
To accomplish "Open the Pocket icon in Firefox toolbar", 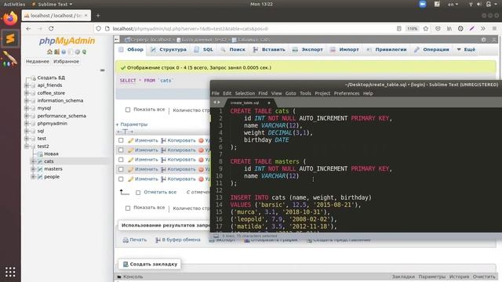I will pyautogui.click(x=438, y=28).
